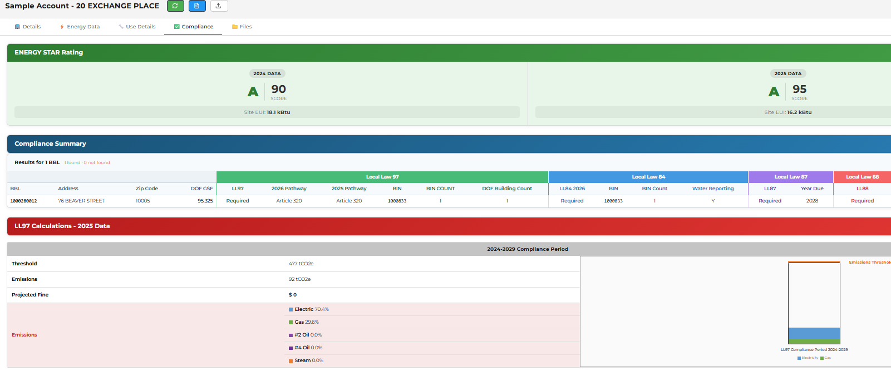Click the 2025 DATA badge
The width and height of the screenshot is (891, 371).
click(788, 73)
